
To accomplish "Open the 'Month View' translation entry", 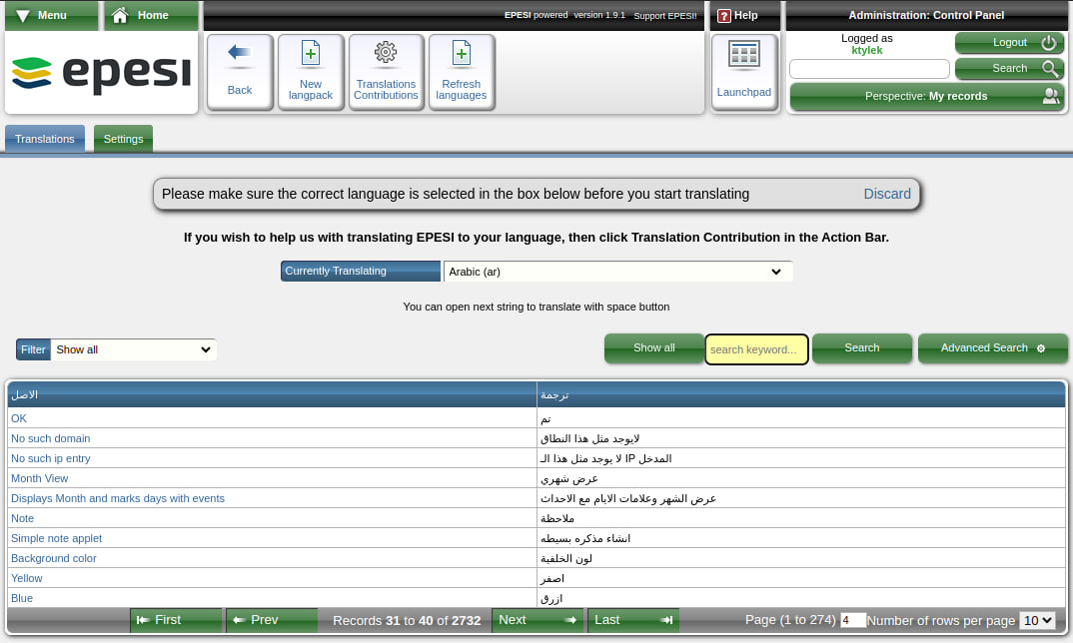I will pyautogui.click(x=39, y=478).
